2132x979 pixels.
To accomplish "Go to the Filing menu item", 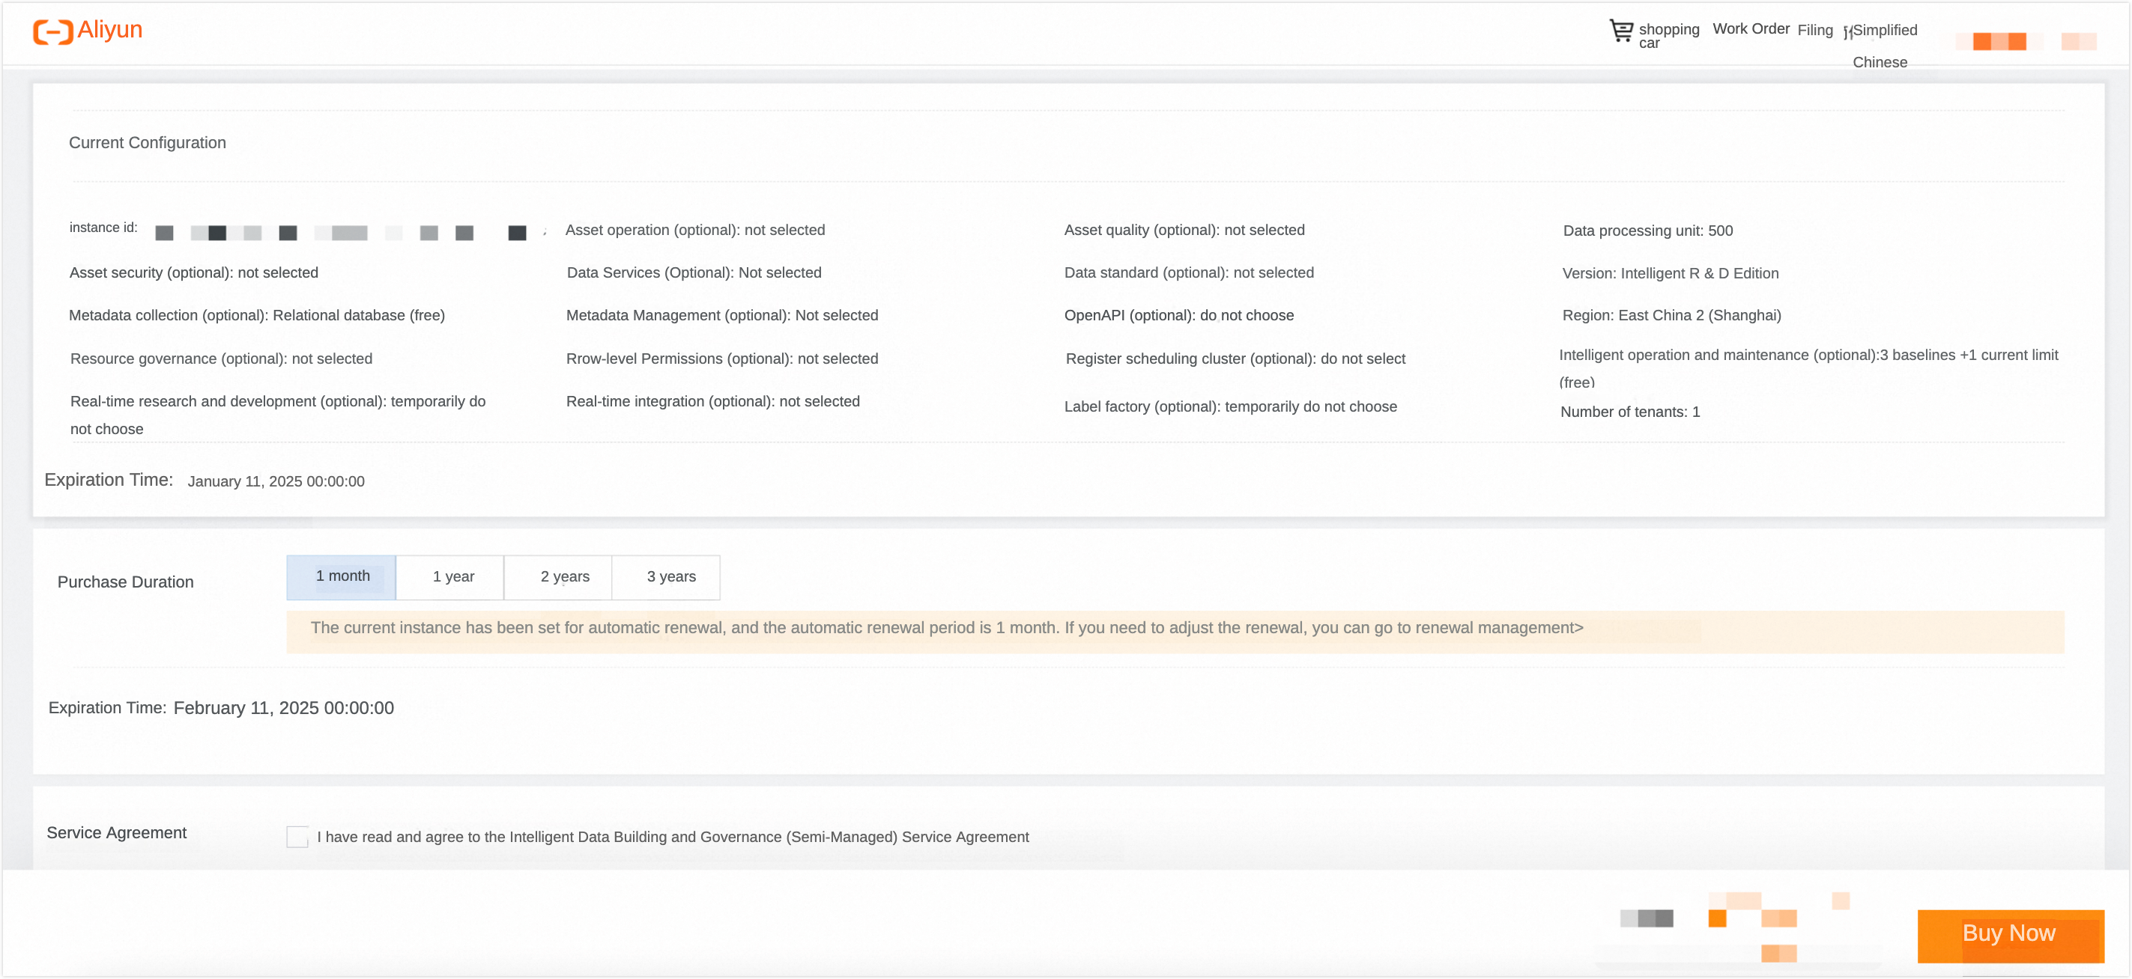I will (1814, 31).
